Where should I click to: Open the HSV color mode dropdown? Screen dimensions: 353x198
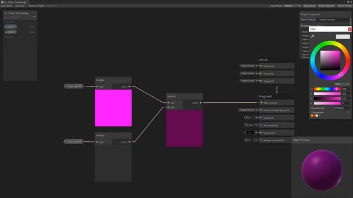342,84
